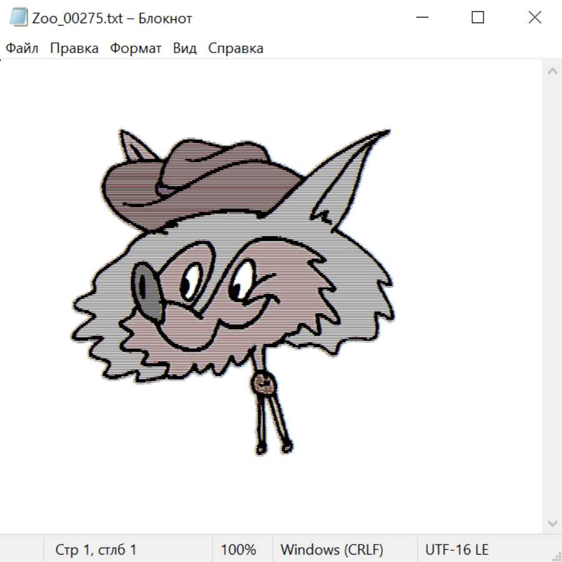Close the Zoo_00275.txt Notepad window

click(535, 17)
